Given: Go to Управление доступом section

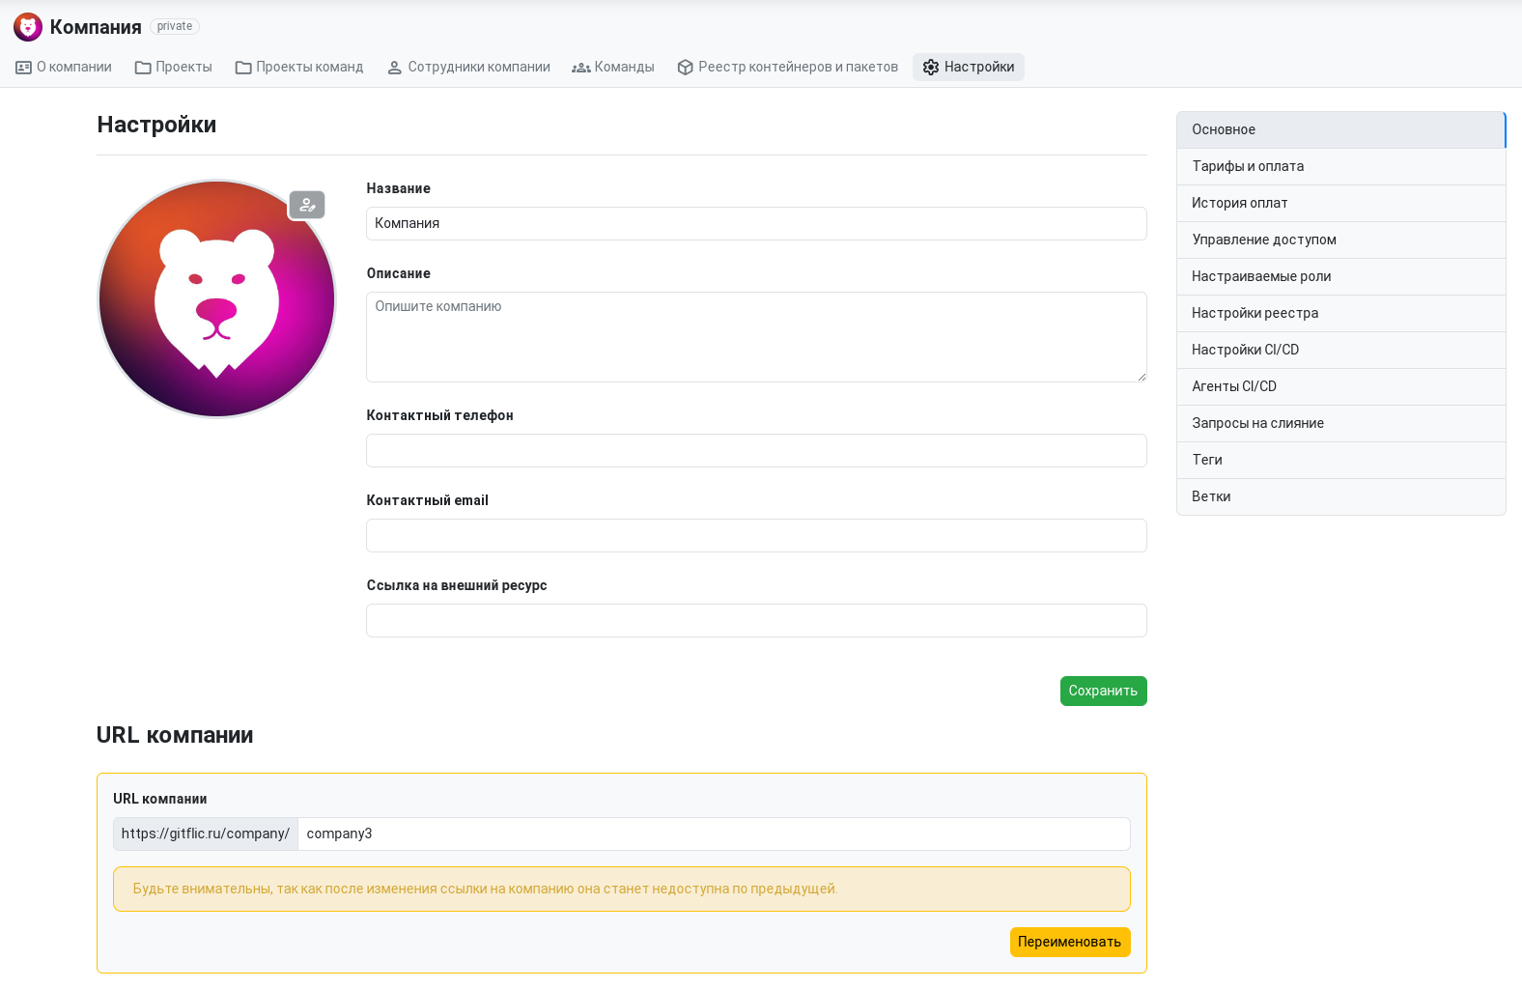Looking at the screenshot, I should (1340, 240).
